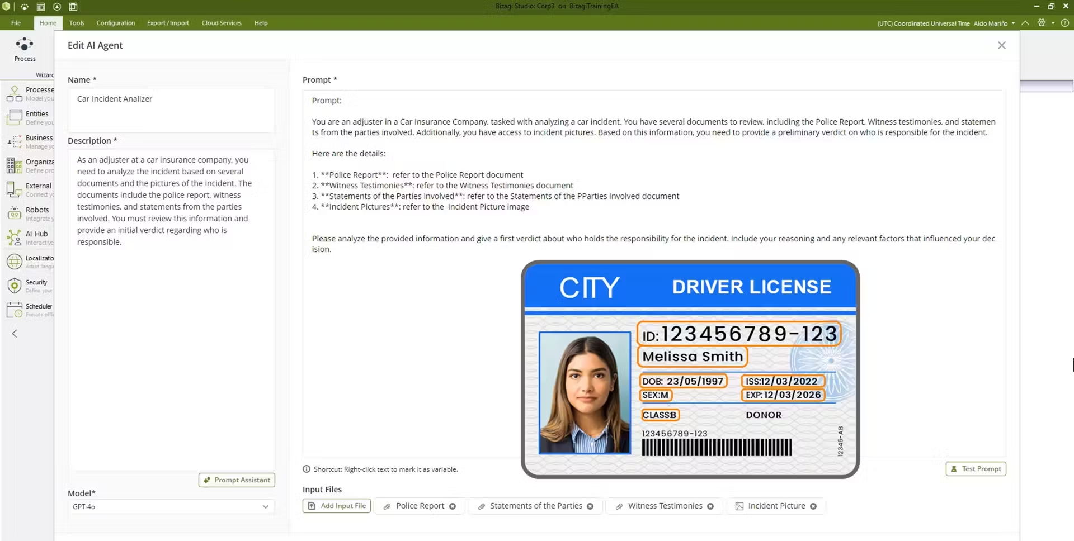
Task: Switch to the Configuration tab
Action: pyautogui.click(x=116, y=23)
